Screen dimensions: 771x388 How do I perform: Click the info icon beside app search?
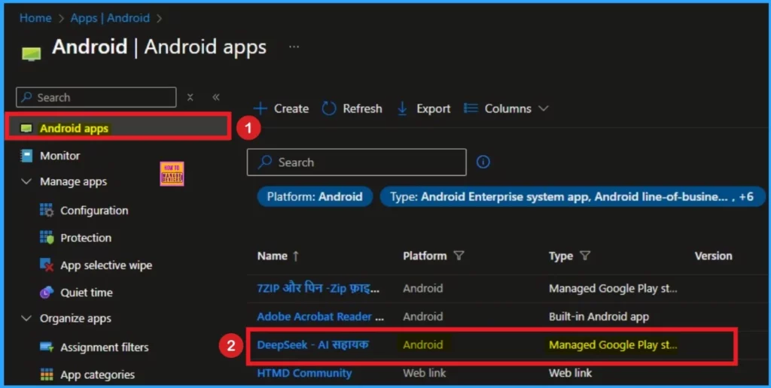(x=483, y=162)
